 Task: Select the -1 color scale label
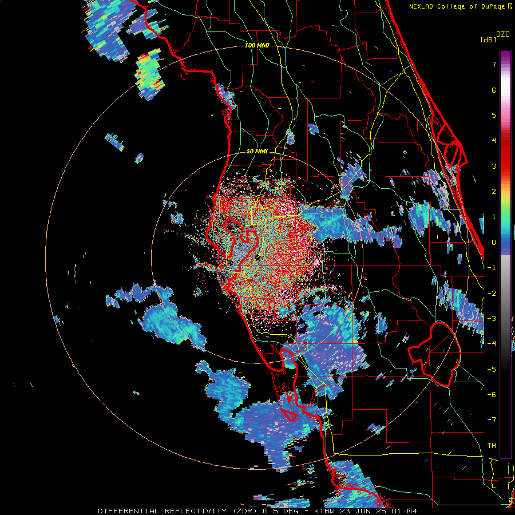click(492, 268)
